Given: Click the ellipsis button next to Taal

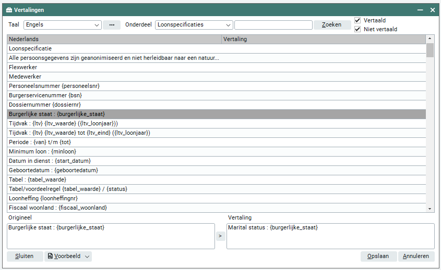Looking at the screenshot, I should [111, 25].
